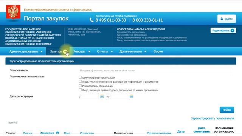This screenshot has width=242, height=136.
Task: Click the registration date from field
Action: [89, 97]
